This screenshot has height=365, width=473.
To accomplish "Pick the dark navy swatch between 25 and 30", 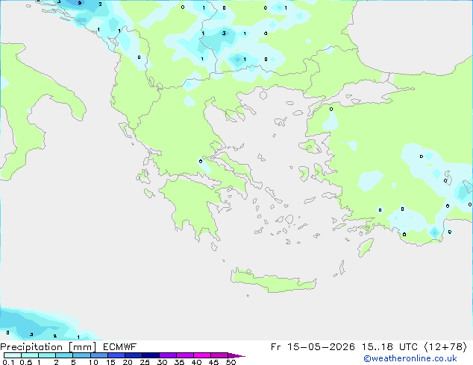I will [x=151, y=355].
